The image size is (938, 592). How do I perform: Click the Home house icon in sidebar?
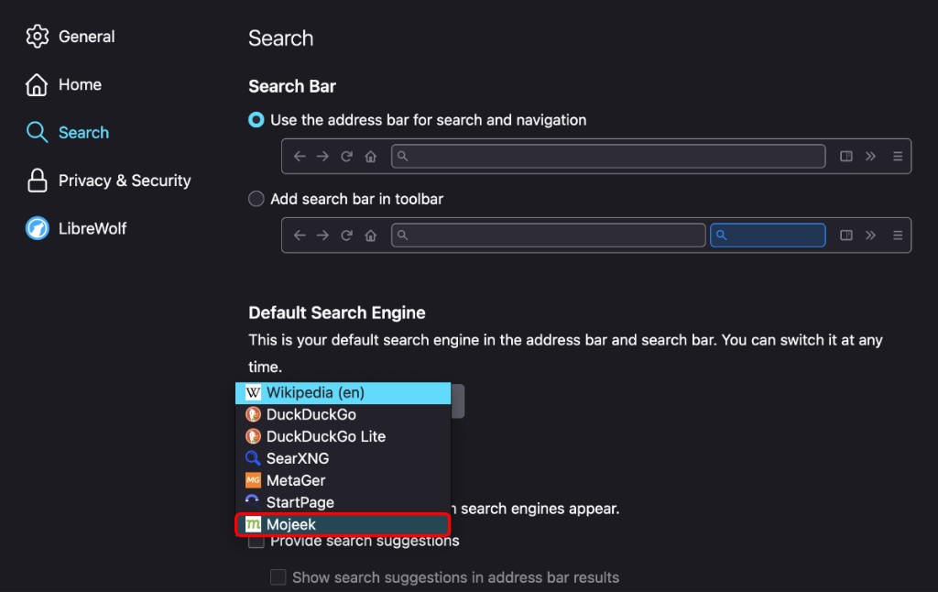[37, 84]
